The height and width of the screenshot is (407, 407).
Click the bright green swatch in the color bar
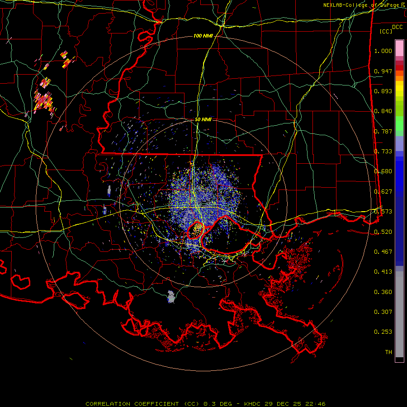point(399,123)
